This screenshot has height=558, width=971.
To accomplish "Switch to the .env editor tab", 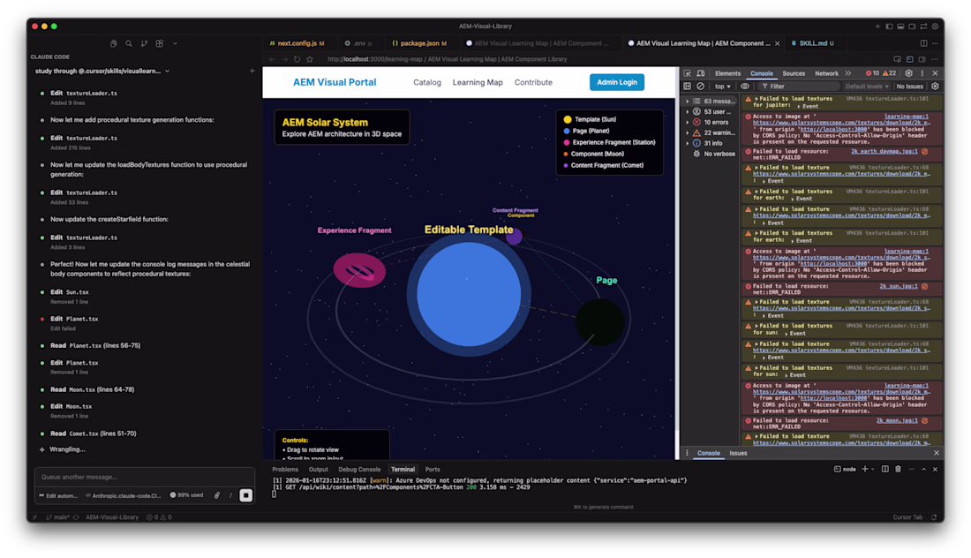I will click(x=358, y=43).
